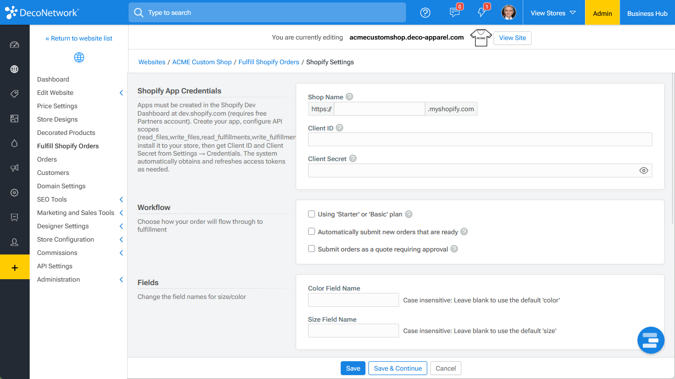Open API Settings in the side menu

pyautogui.click(x=55, y=266)
